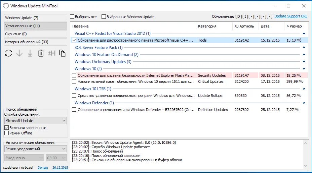This screenshot has width=312, height=173.
Task: Click log line about Windows Update Agent version
Action: click(x=124, y=142)
